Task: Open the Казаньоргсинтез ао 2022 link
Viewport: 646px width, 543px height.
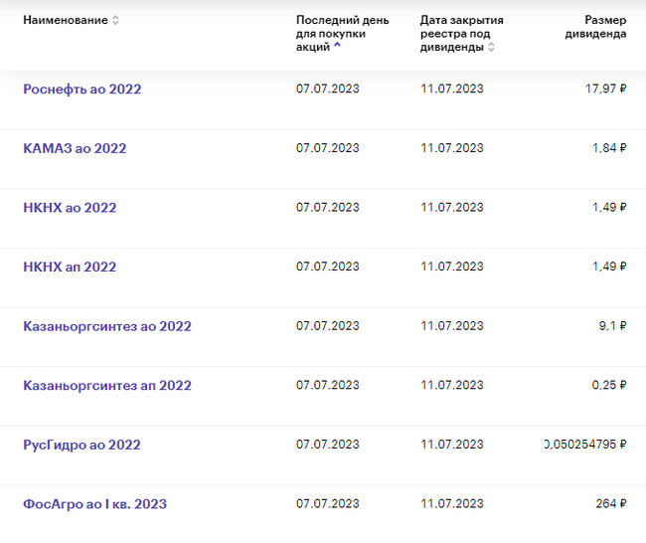Action: [107, 326]
